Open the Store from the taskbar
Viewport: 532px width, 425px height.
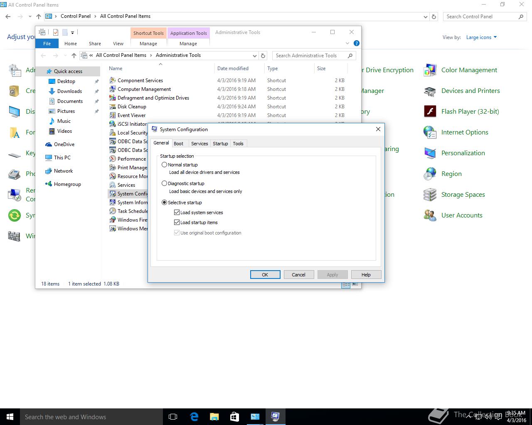click(234, 417)
